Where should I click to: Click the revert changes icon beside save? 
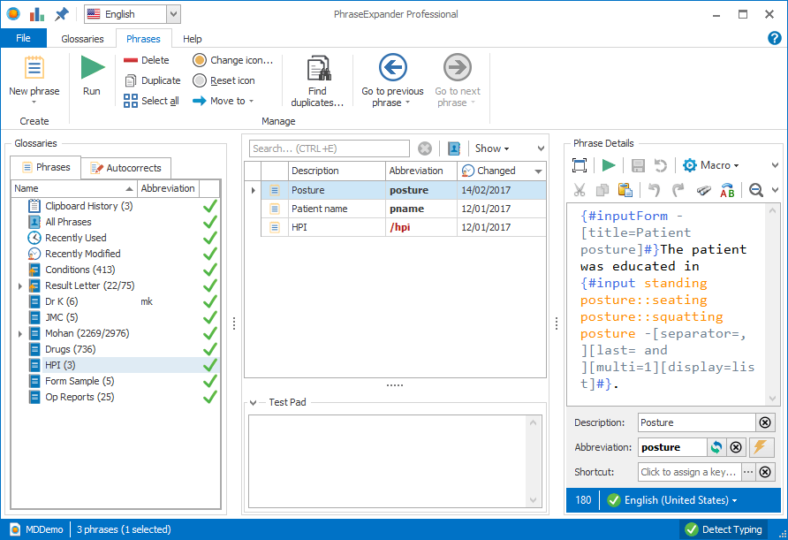[x=661, y=165]
